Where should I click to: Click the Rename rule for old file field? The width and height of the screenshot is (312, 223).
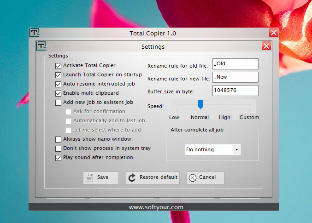tap(235, 64)
